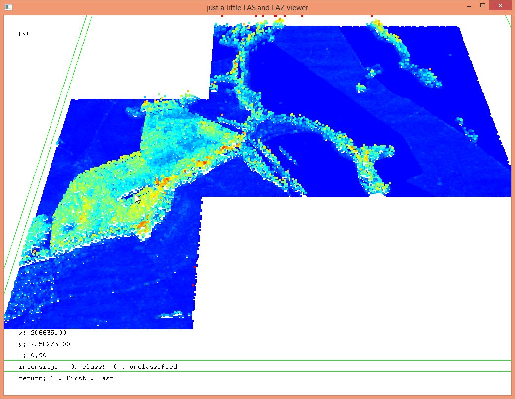Click the z: 0.90 elevation readout
The width and height of the screenshot is (515, 399).
pos(33,355)
